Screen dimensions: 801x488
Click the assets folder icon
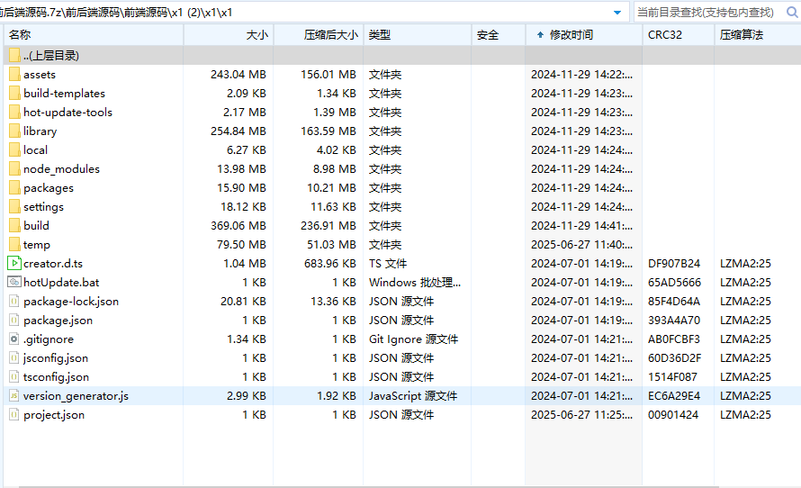tap(13, 75)
